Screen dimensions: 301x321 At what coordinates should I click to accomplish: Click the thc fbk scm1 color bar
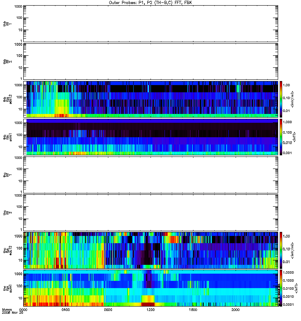(281, 288)
